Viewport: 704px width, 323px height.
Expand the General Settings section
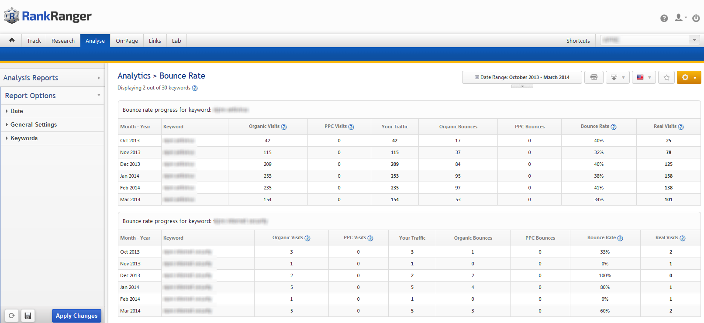click(x=34, y=125)
